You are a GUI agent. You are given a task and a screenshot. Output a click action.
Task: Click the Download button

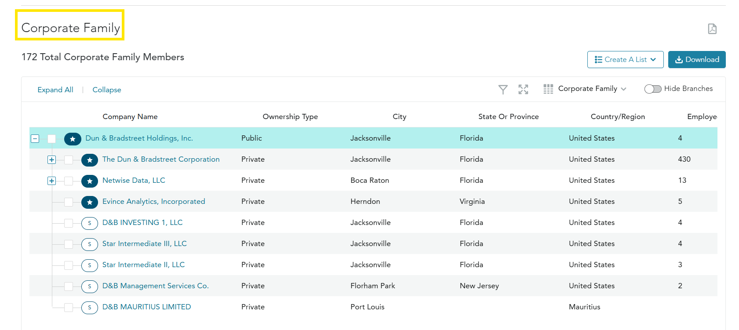click(x=697, y=59)
